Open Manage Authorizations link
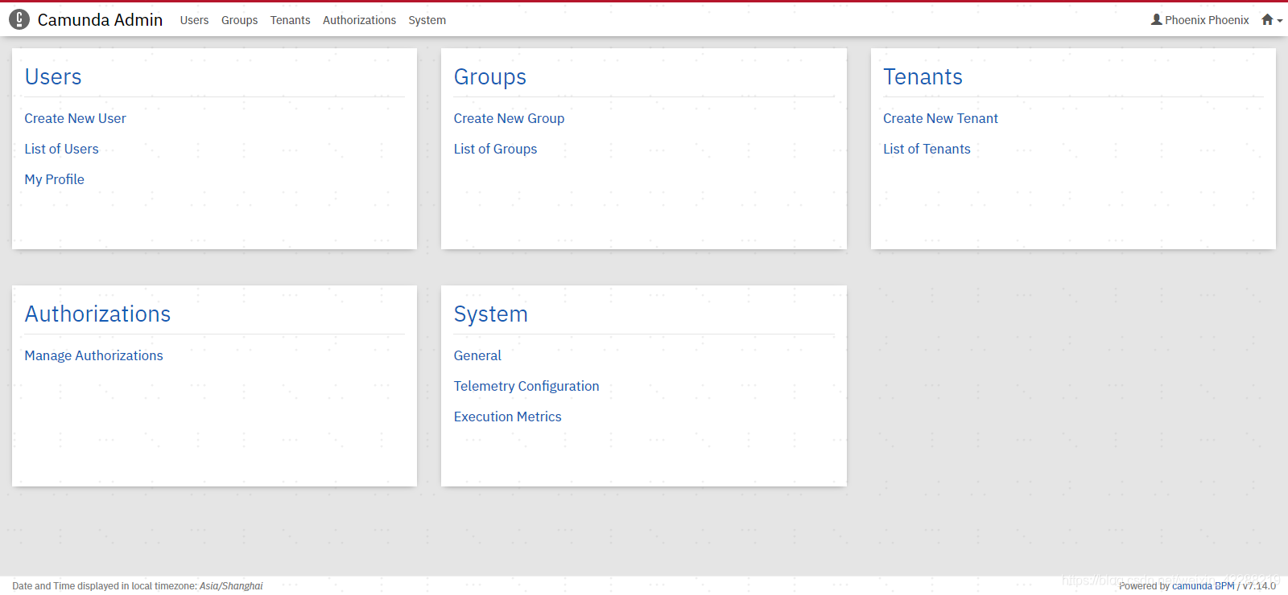This screenshot has height=595, width=1288. click(93, 355)
